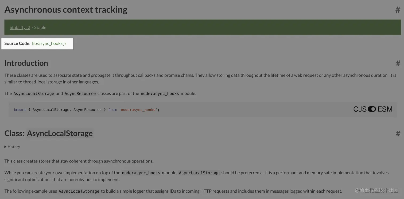Select the CJS label on the code switch
This screenshot has width=404, height=199.
(360, 109)
